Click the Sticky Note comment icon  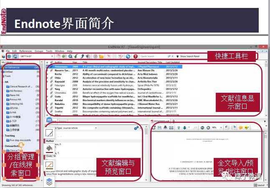(x=240, y=128)
